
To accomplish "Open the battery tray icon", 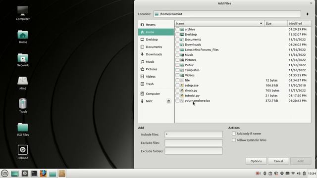I will pos(304,174).
